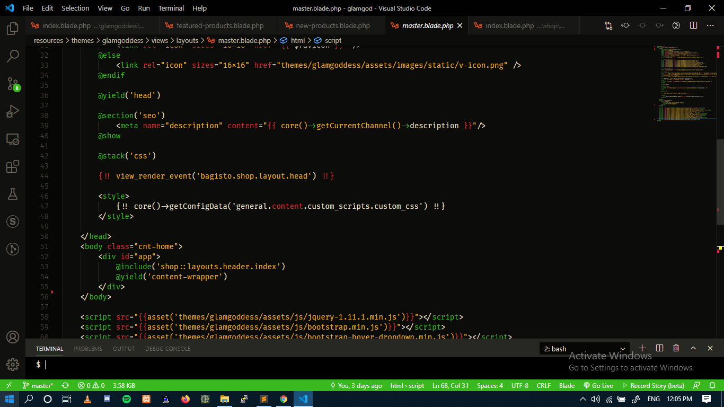724x407 pixels.
Task: Change end of line sequence 'CRLF'
Action: pyautogui.click(x=544, y=386)
